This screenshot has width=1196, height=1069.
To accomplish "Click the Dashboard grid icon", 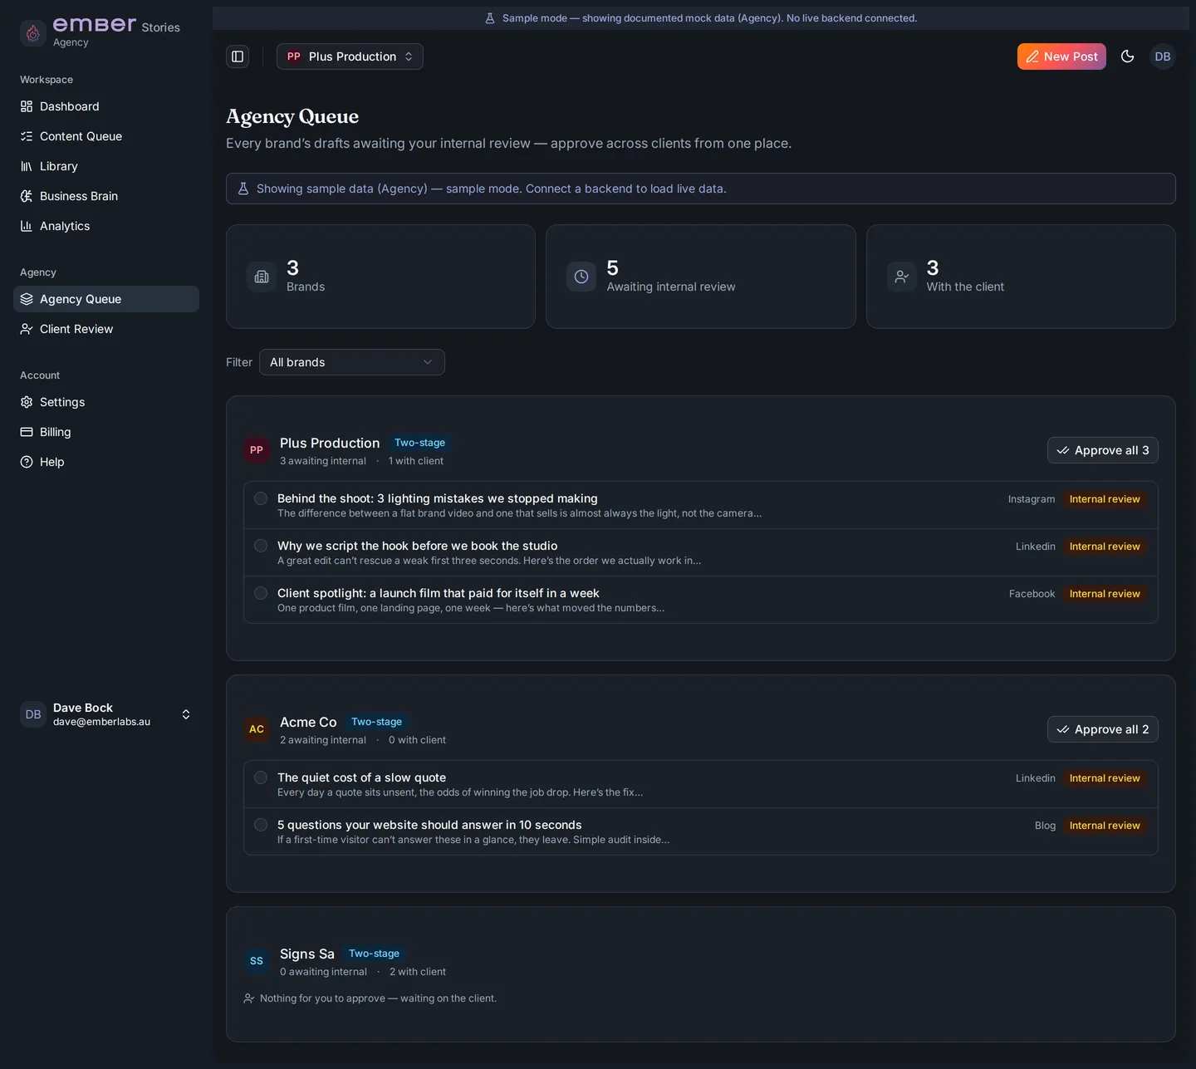I will 27,106.
